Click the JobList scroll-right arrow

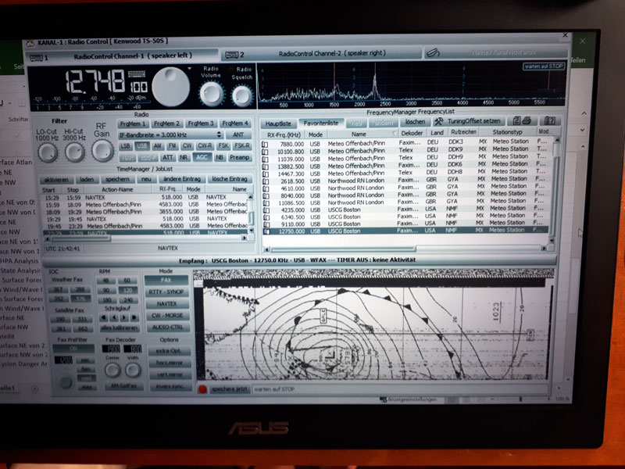click(x=245, y=238)
